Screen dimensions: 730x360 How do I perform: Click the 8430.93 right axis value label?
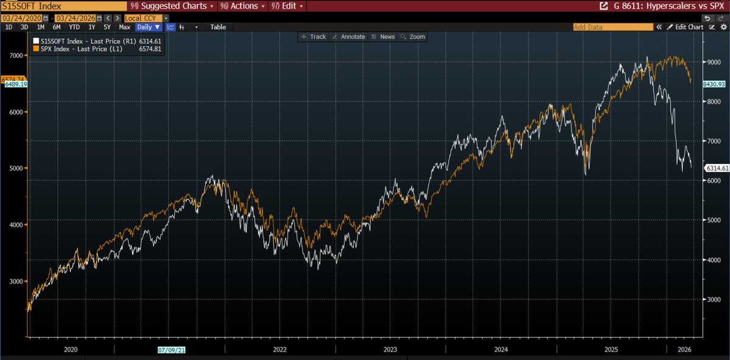point(715,84)
